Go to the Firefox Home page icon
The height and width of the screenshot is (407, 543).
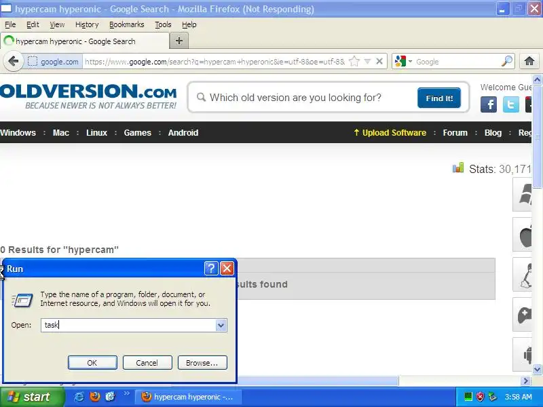529,62
